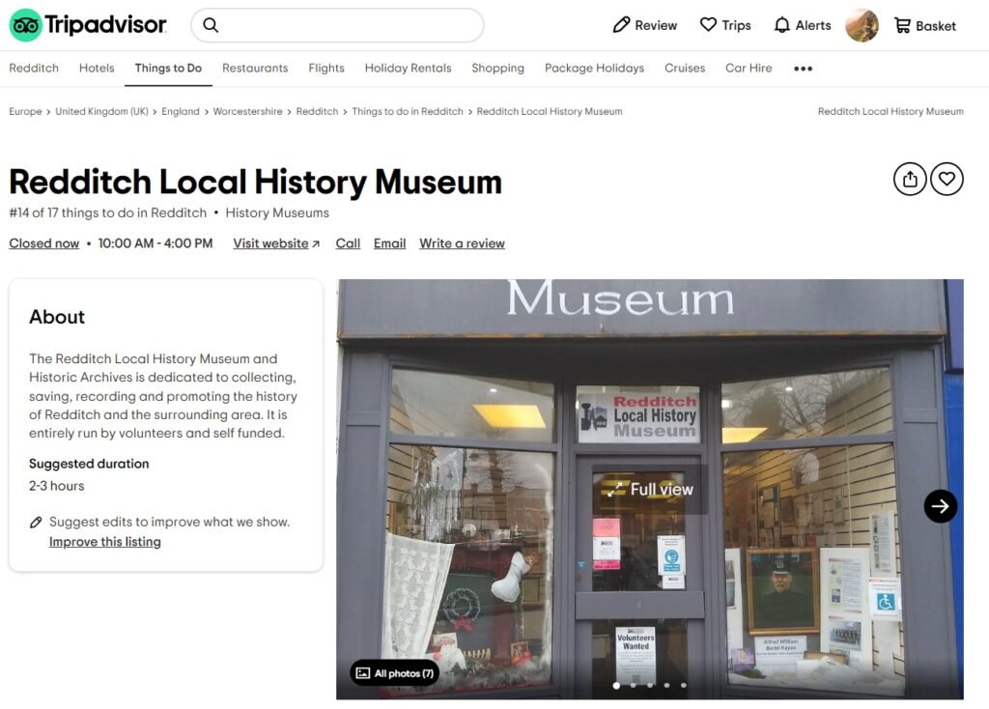989x709 pixels.
Task: Open the three-dots more menu
Action: (x=803, y=69)
